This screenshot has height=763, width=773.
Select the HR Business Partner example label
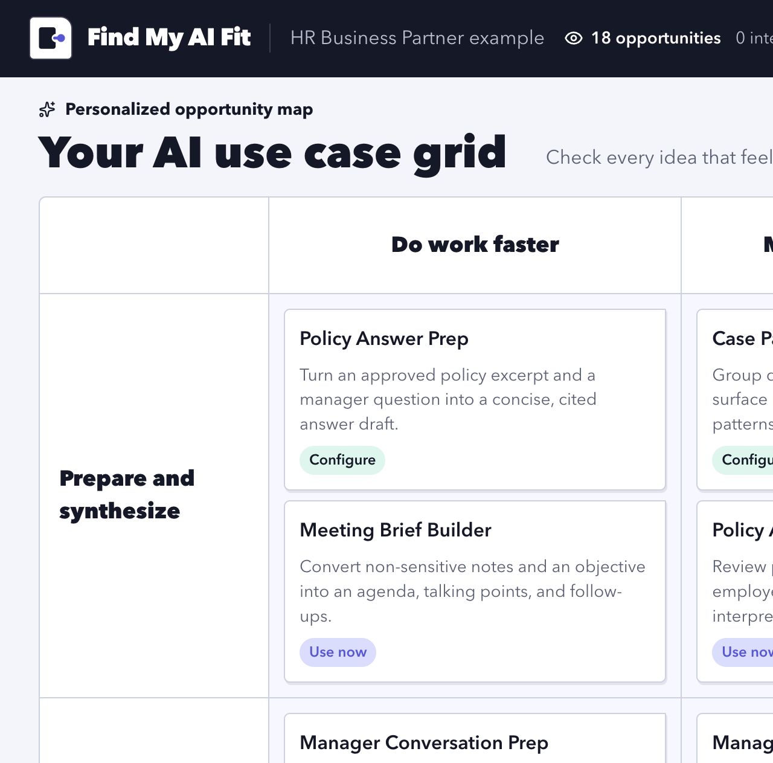click(417, 38)
